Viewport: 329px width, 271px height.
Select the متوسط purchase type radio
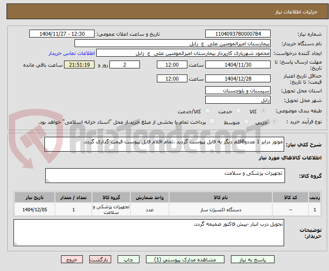pyautogui.click(x=246, y=122)
